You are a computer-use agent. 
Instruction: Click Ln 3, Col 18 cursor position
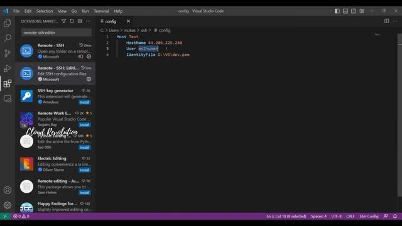(x=286, y=216)
